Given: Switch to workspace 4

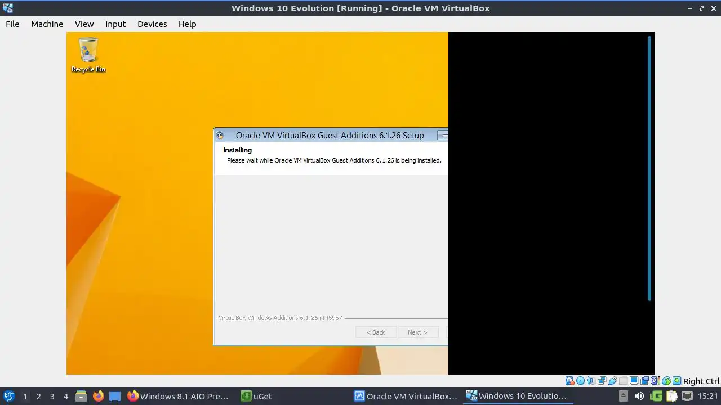Looking at the screenshot, I should (x=65, y=397).
